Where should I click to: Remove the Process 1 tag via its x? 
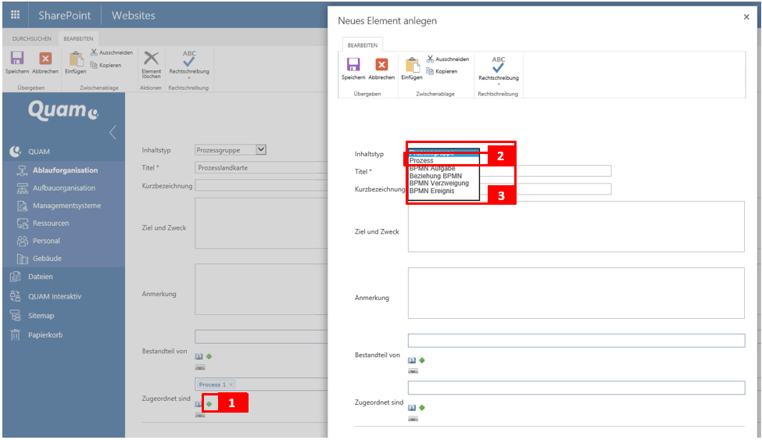(231, 385)
